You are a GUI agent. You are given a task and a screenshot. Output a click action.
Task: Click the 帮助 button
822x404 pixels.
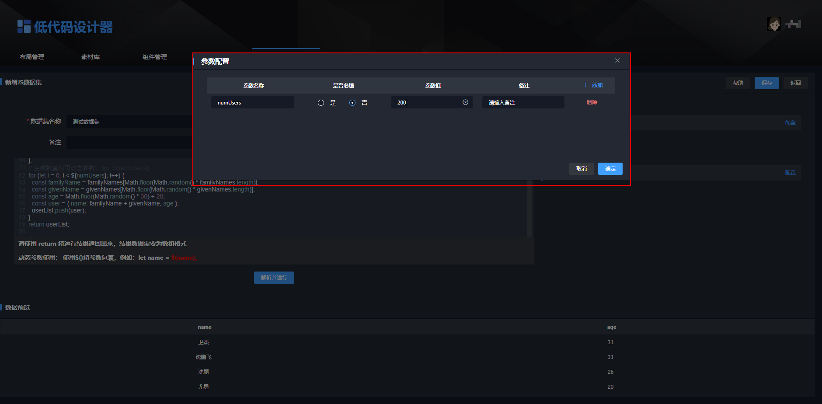coord(738,83)
